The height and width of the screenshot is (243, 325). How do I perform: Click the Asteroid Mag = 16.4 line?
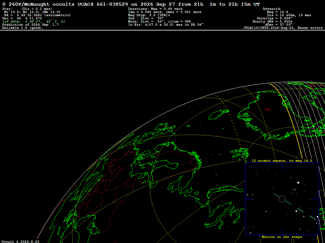tap(277, 12)
